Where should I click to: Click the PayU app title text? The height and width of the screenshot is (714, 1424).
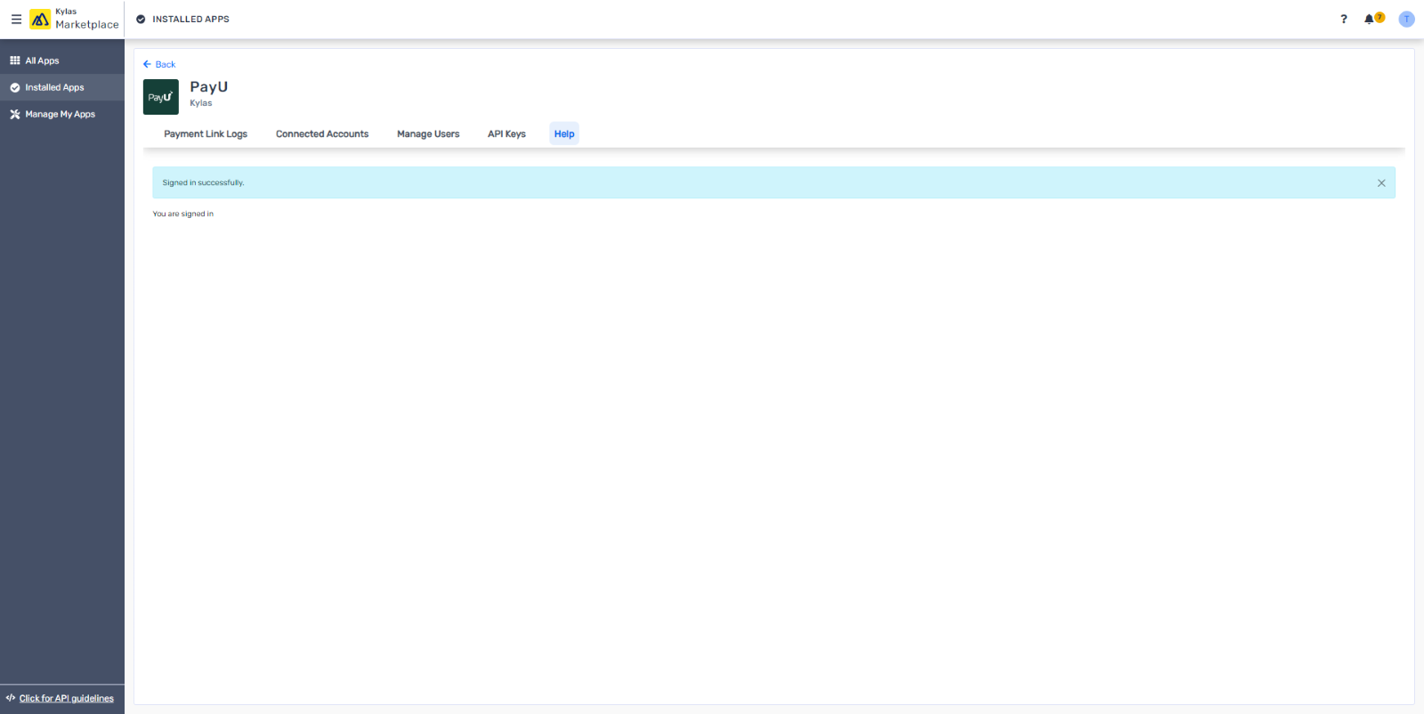(x=209, y=87)
